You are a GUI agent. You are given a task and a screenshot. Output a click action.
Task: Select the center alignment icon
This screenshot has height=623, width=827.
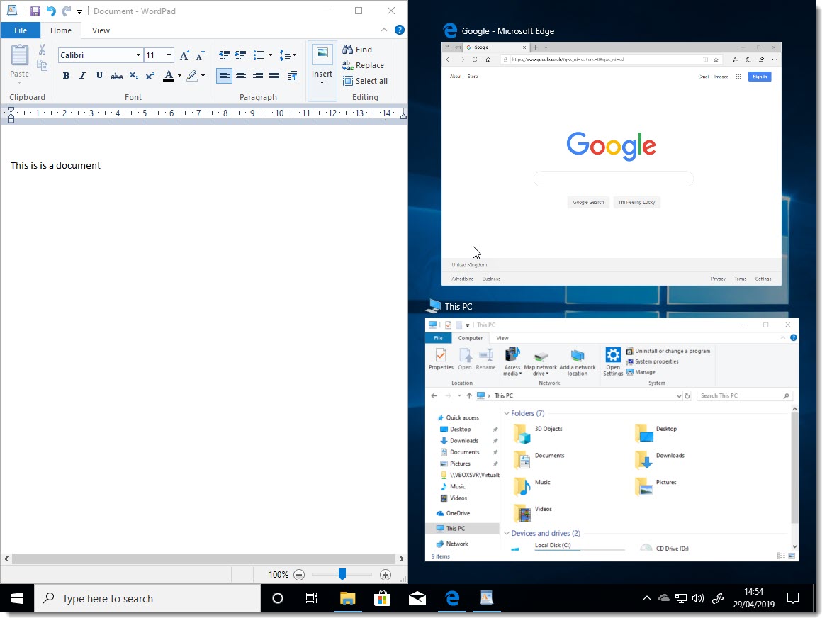pyautogui.click(x=241, y=76)
